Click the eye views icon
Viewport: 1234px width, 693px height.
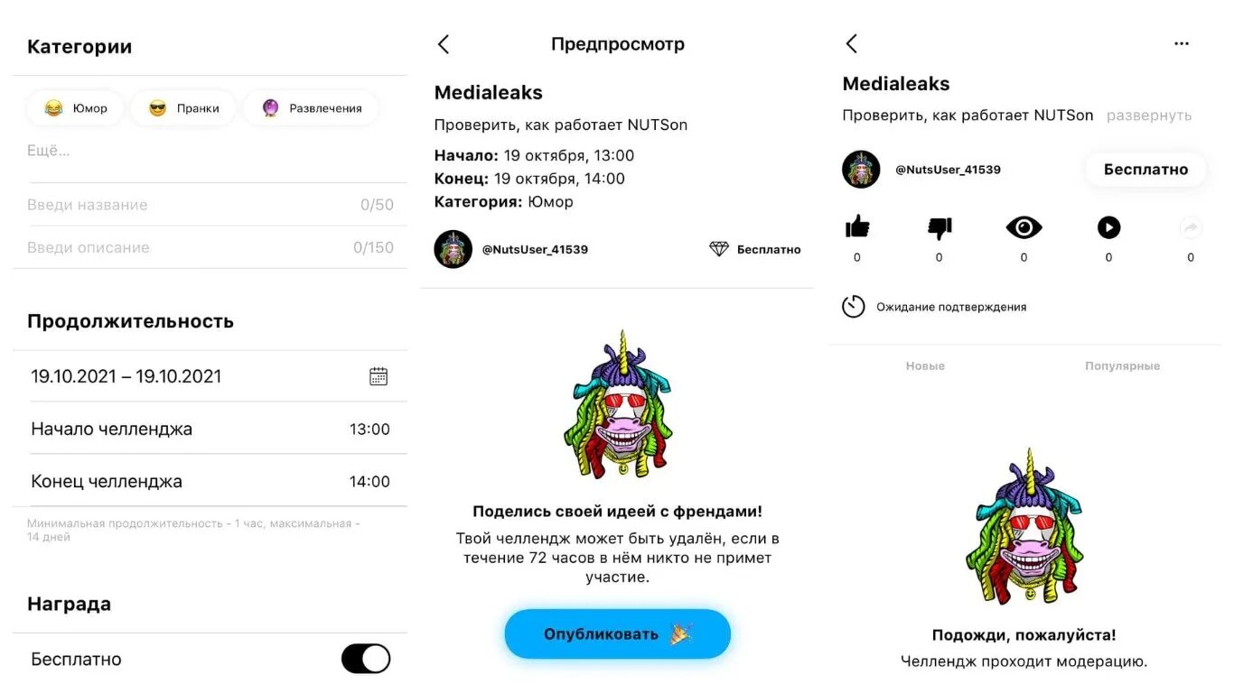(1024, 227)
